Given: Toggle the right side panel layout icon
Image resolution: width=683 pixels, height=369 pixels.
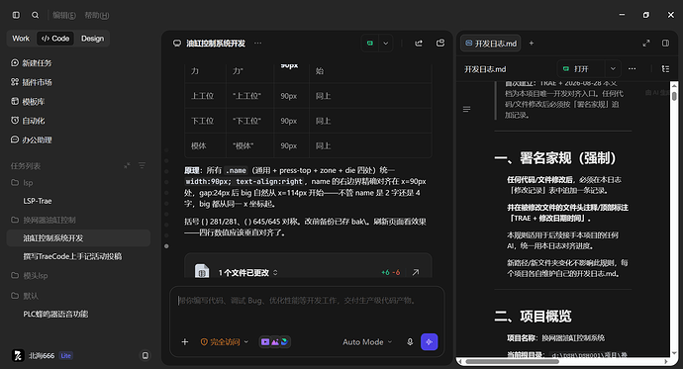Looking at the screenshot, I should tap(665, 44).
